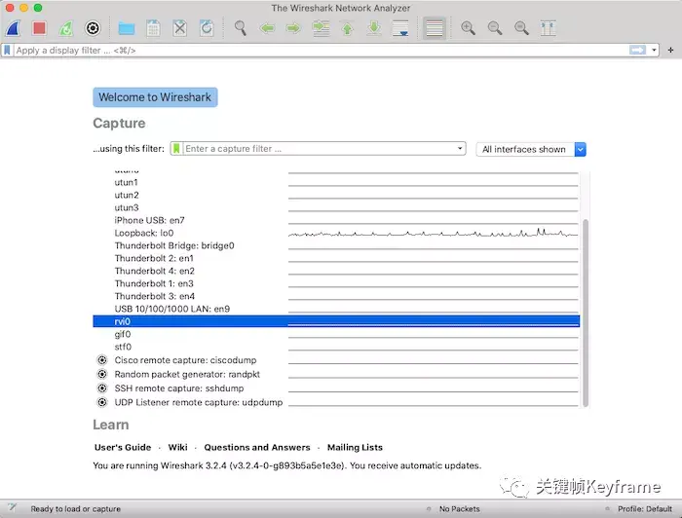Focus the display filter input field

coord(321,51)
